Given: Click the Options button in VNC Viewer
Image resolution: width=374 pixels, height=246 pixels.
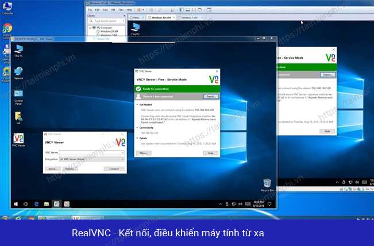Looking at the screenshot, I should point(70,169).
